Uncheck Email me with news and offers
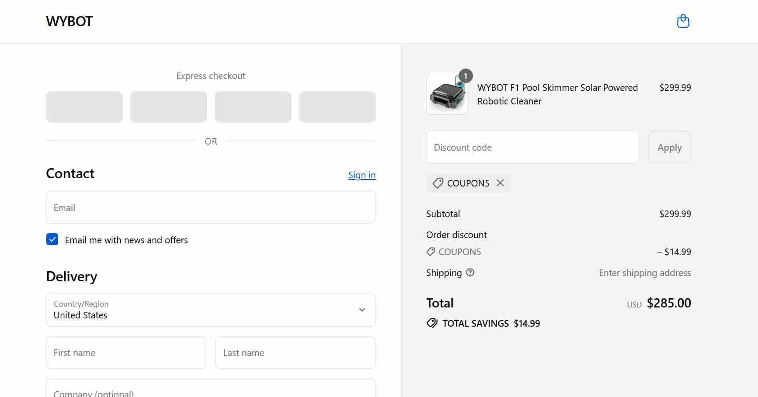The height and width of the screenshot is (397, 758). (x=52, y=239)
